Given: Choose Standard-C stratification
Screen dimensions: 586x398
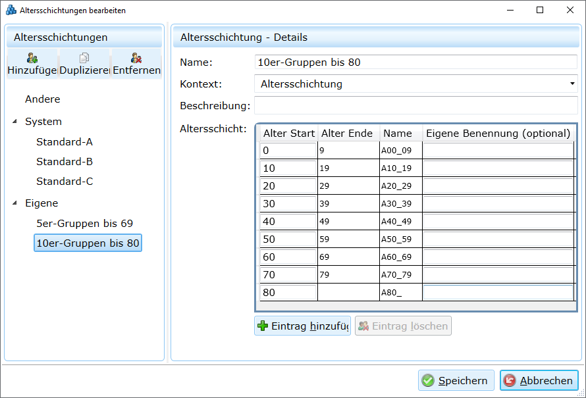Looking at the screenshot, I should pos(65,182).
